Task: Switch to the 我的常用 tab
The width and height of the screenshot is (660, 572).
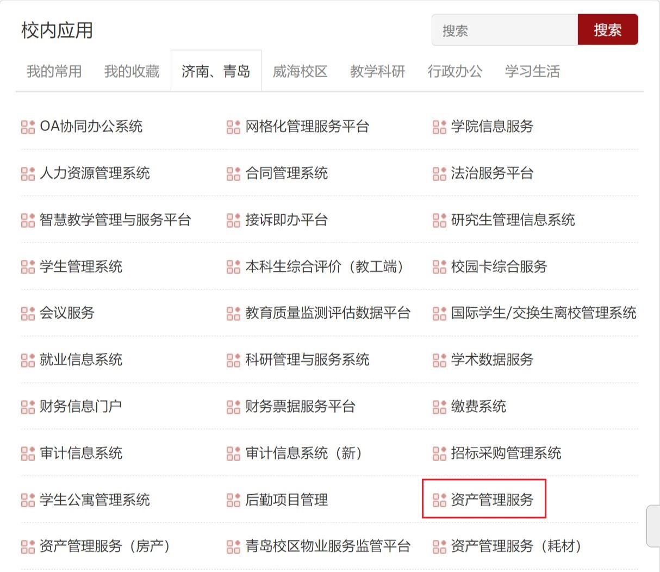Action: pos(54,71)
